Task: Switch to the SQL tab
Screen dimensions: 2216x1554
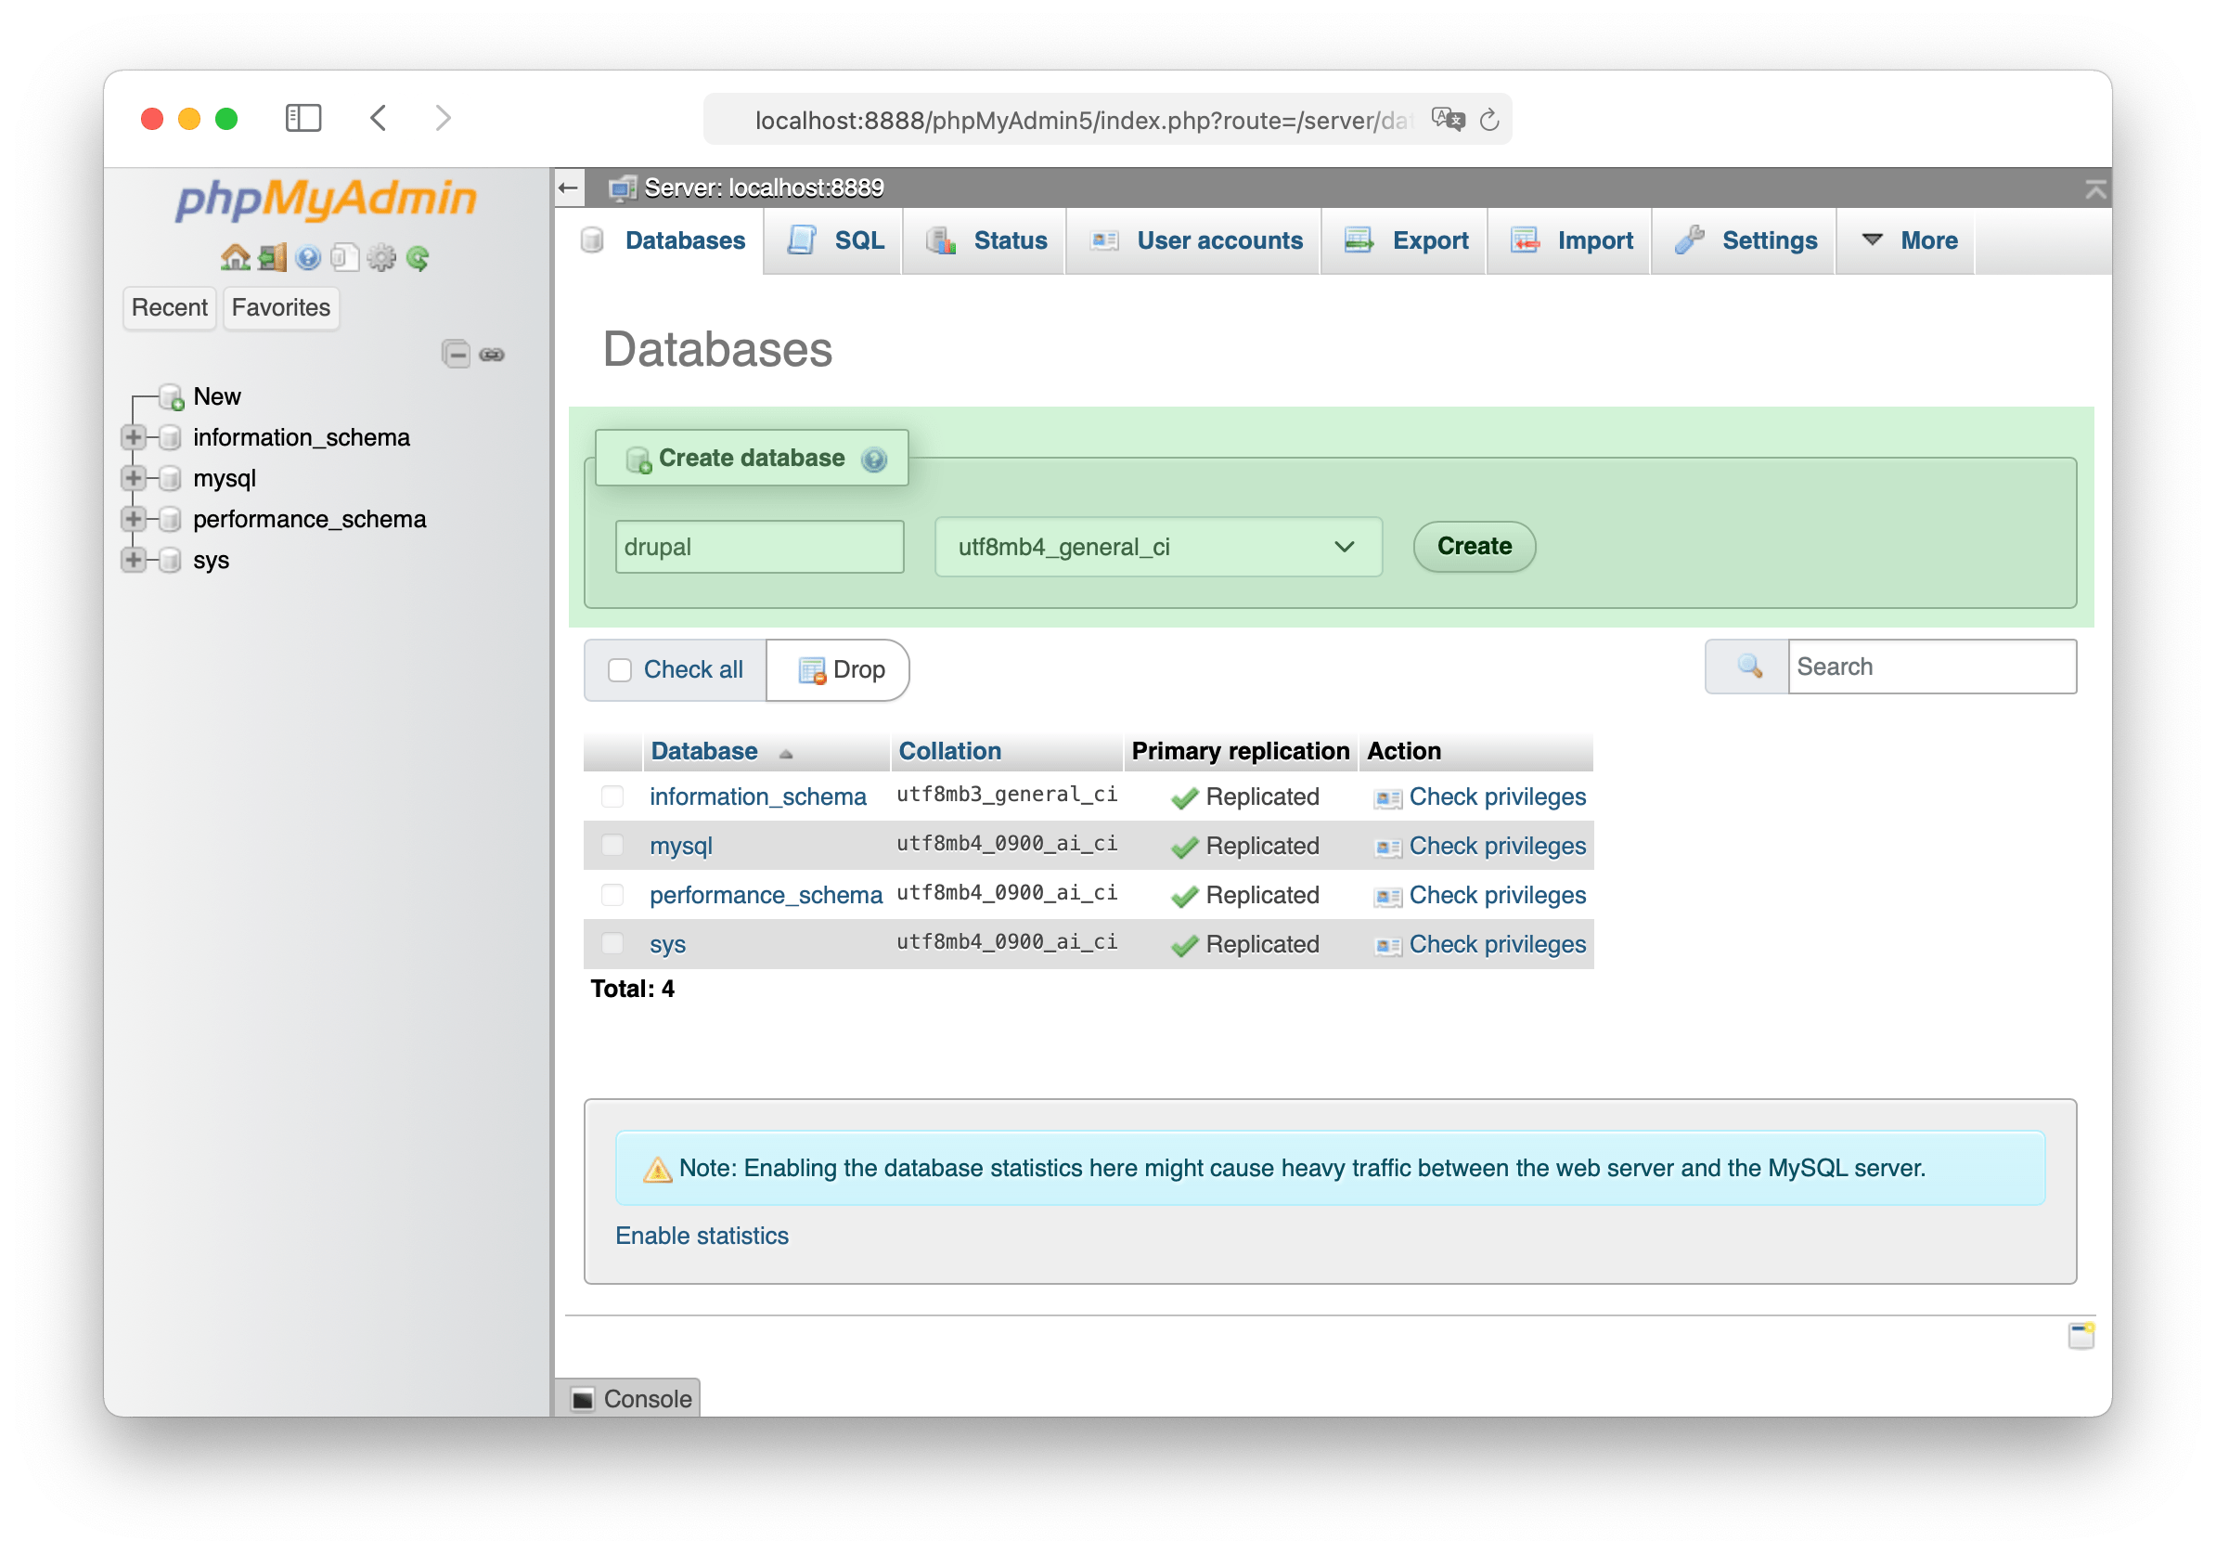Action: click(x=836, y=240)
